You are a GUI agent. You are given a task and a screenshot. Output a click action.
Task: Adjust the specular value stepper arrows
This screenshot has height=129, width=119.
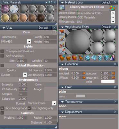[x=113, y=73]
